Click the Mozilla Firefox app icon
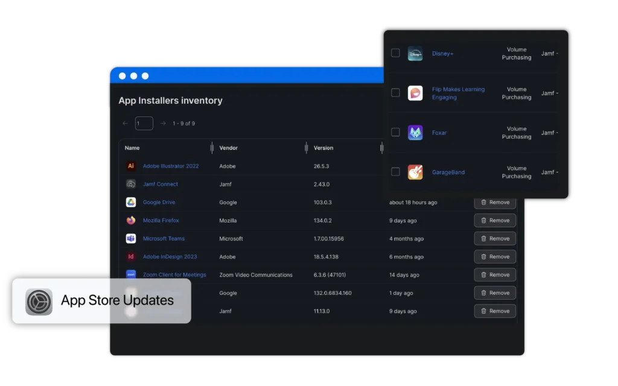 [x=131, y=221]
